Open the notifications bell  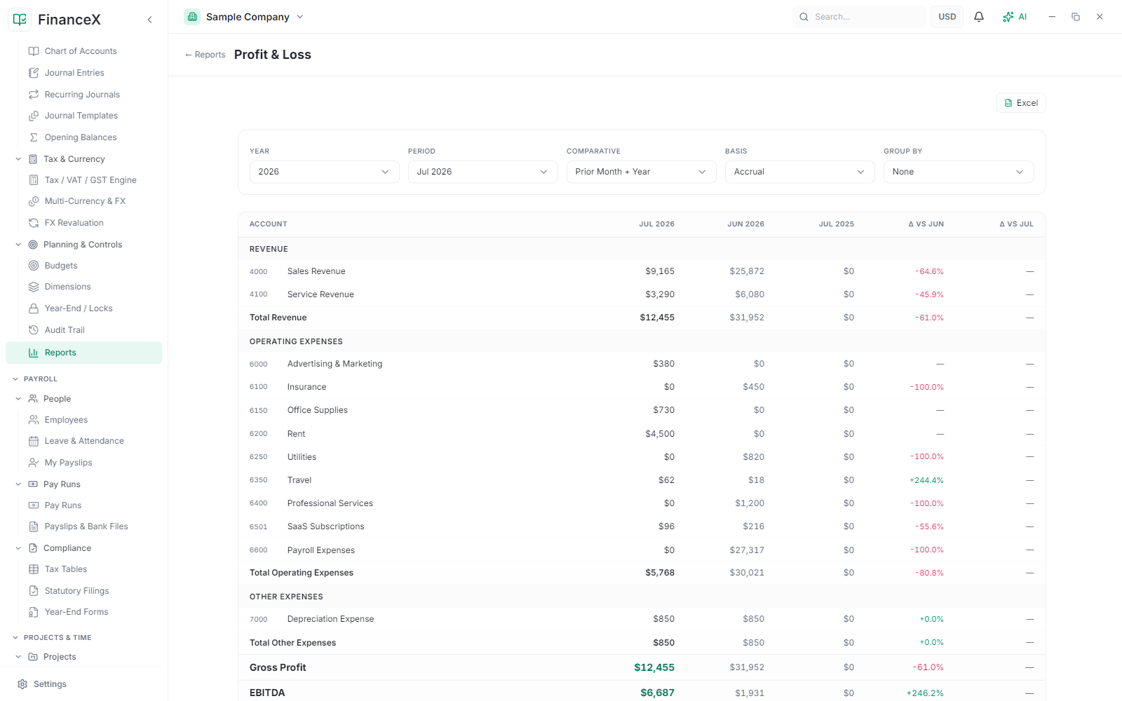(x=979, y=17)
